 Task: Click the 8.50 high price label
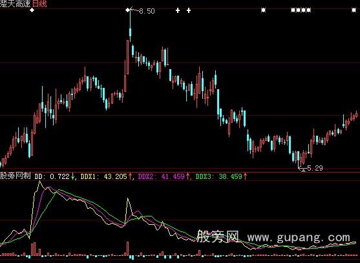click(147, 11)
